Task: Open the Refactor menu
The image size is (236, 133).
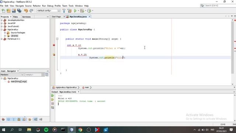Action: [x=37, y=6]
